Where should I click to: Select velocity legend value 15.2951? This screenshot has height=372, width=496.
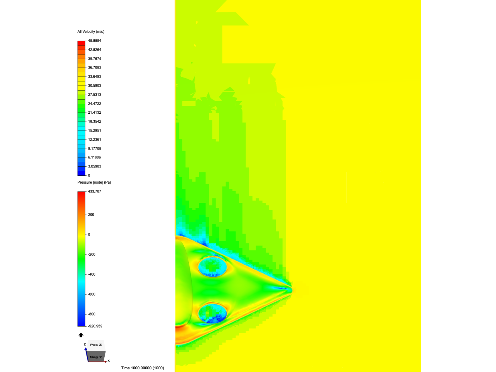pyautogui.click(x=94, y=130)
